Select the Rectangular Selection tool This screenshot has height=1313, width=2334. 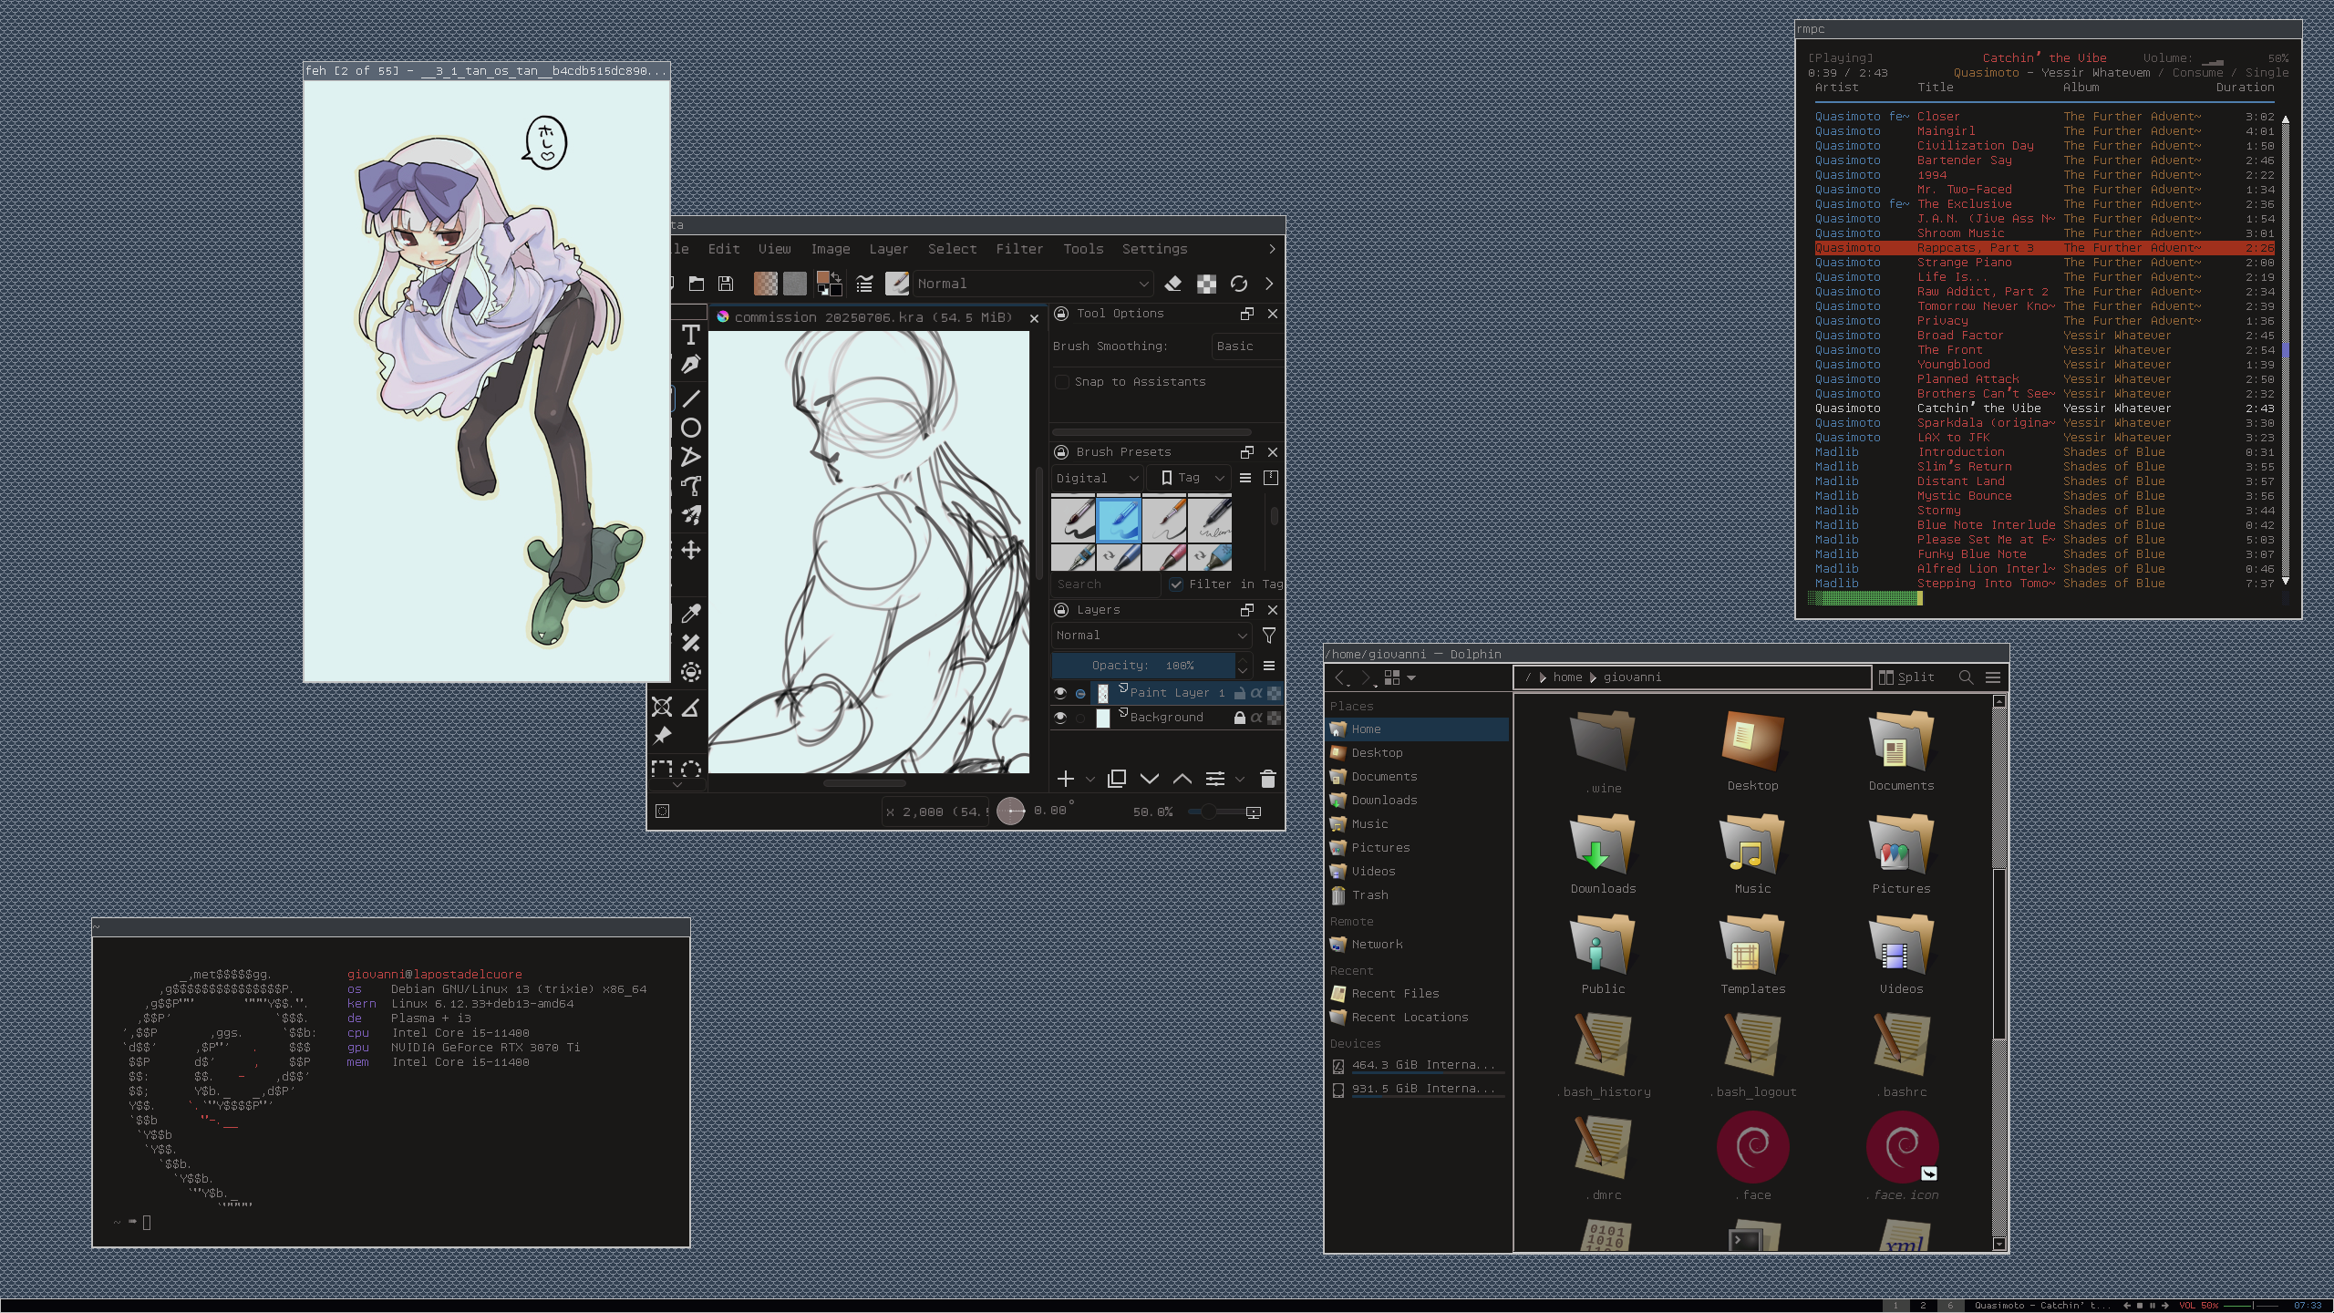click(662, 770)
